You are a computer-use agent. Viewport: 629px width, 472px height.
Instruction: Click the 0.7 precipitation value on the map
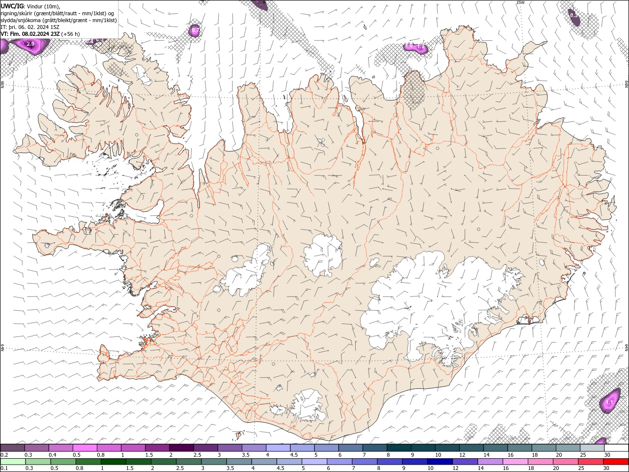[x=195, y=30]
